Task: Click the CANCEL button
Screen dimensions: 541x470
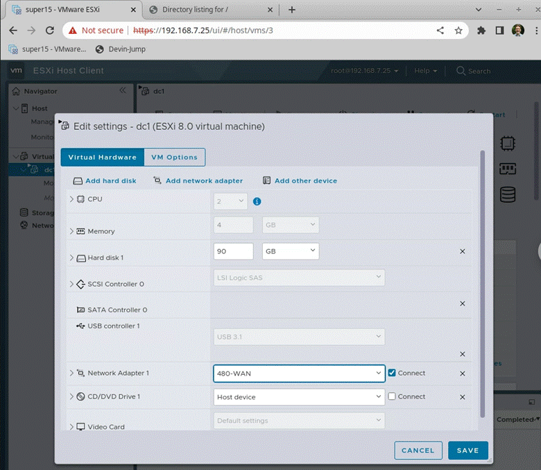Action: (x=418, y=451)
